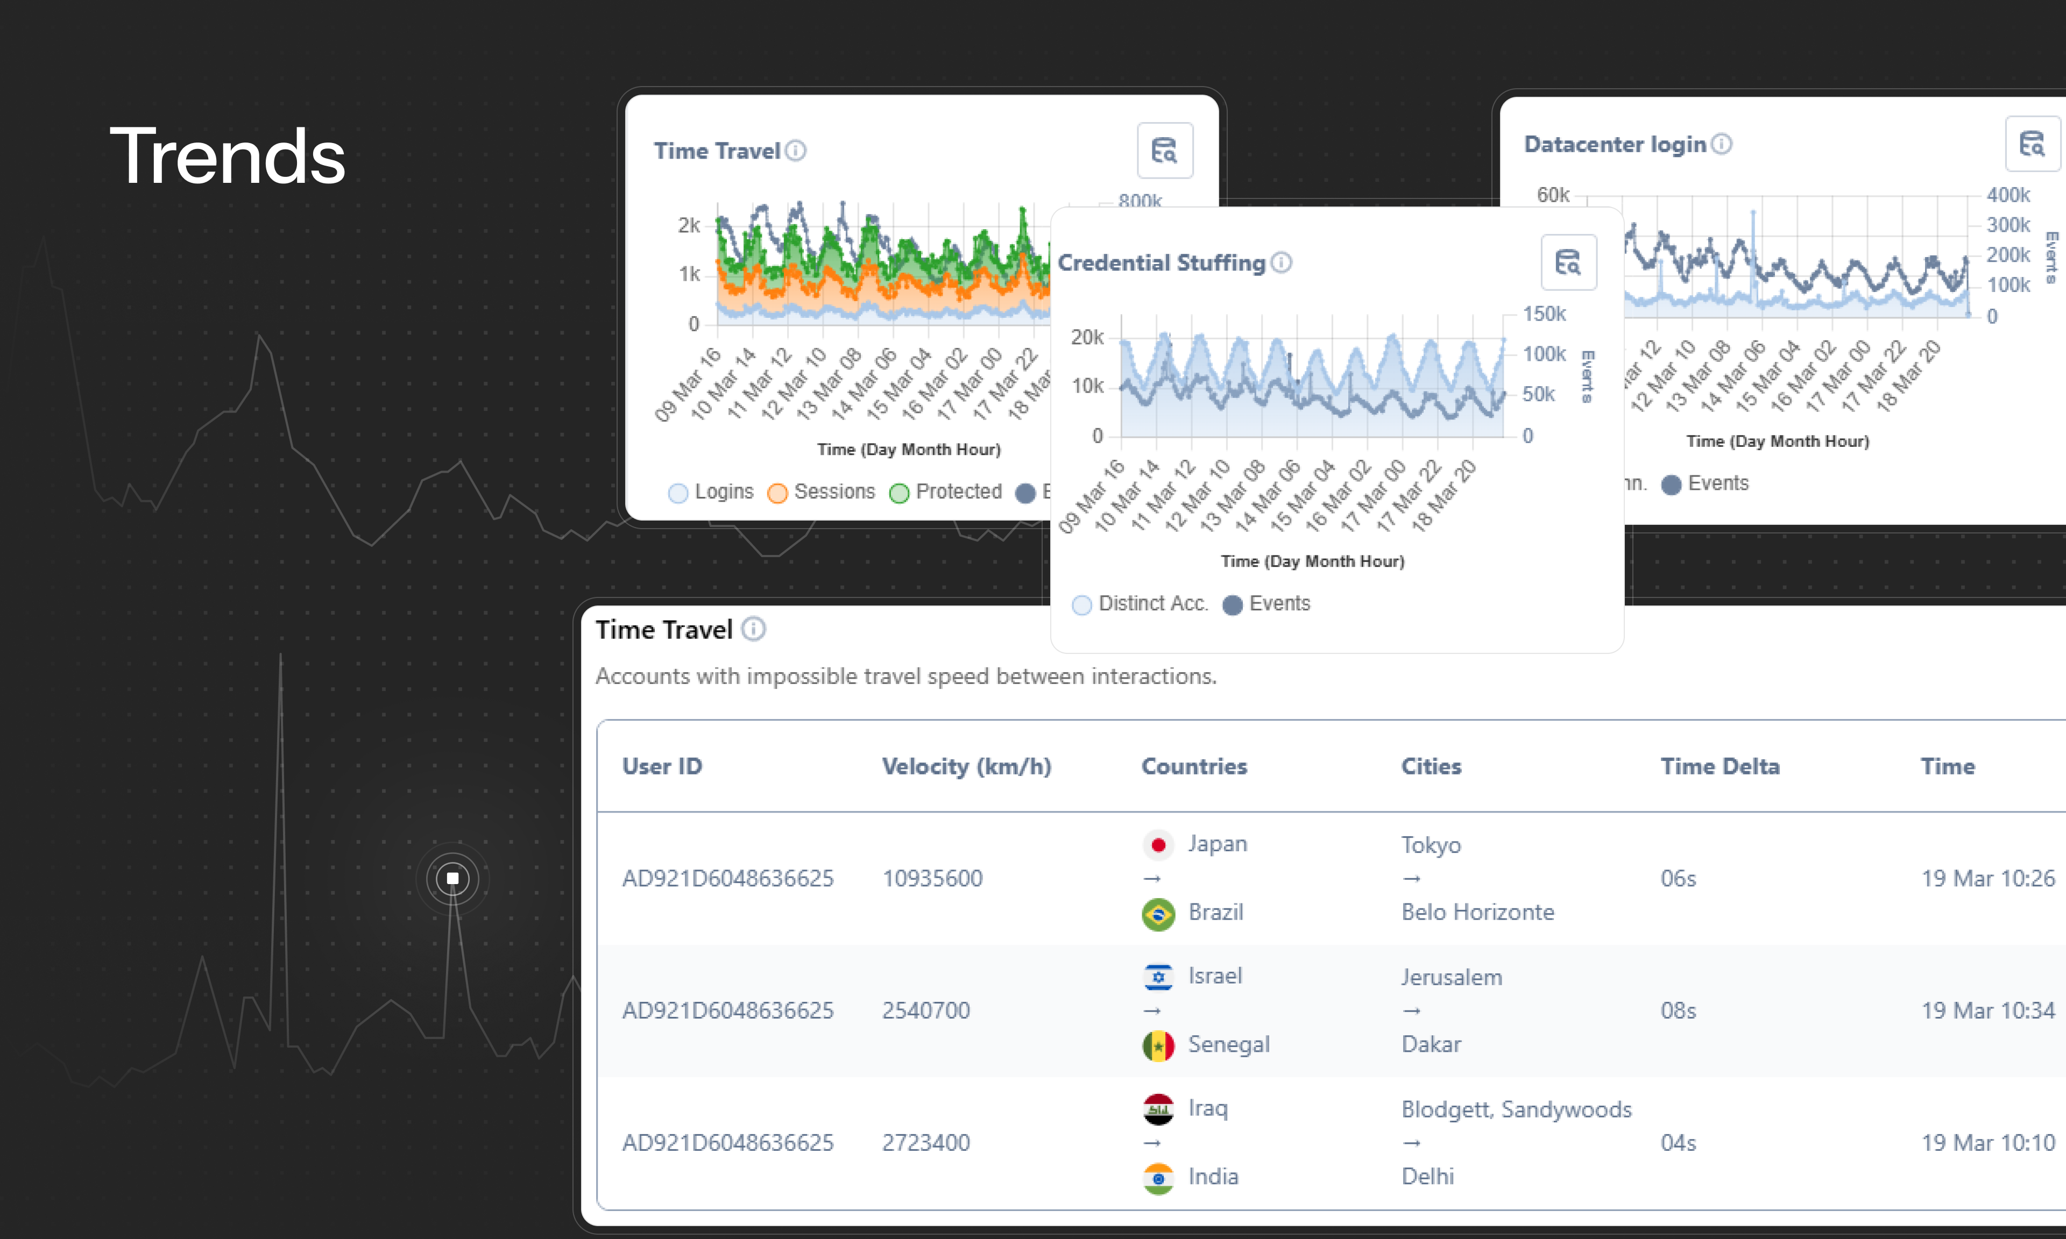Click info icon beside Time Travel table heading
Screen dimensions: 2066x1239
[x=753, y=629]
